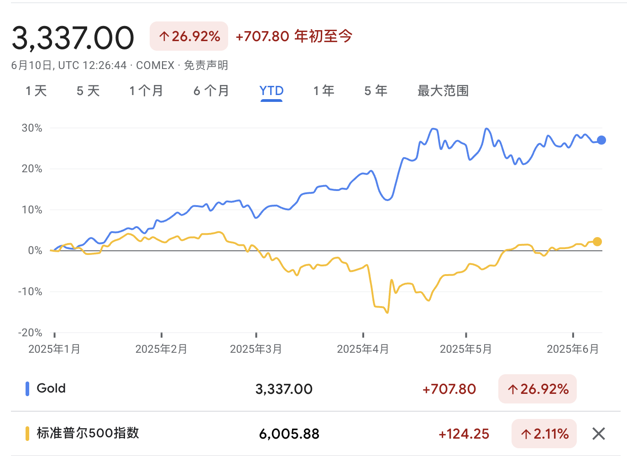Select the 1 天 time range tab

37,91
